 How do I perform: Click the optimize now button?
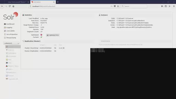coord(53,35)
